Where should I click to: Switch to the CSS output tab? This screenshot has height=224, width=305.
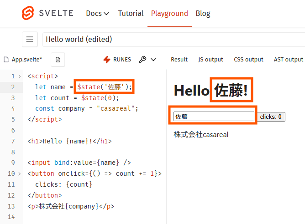click(248, 60)
